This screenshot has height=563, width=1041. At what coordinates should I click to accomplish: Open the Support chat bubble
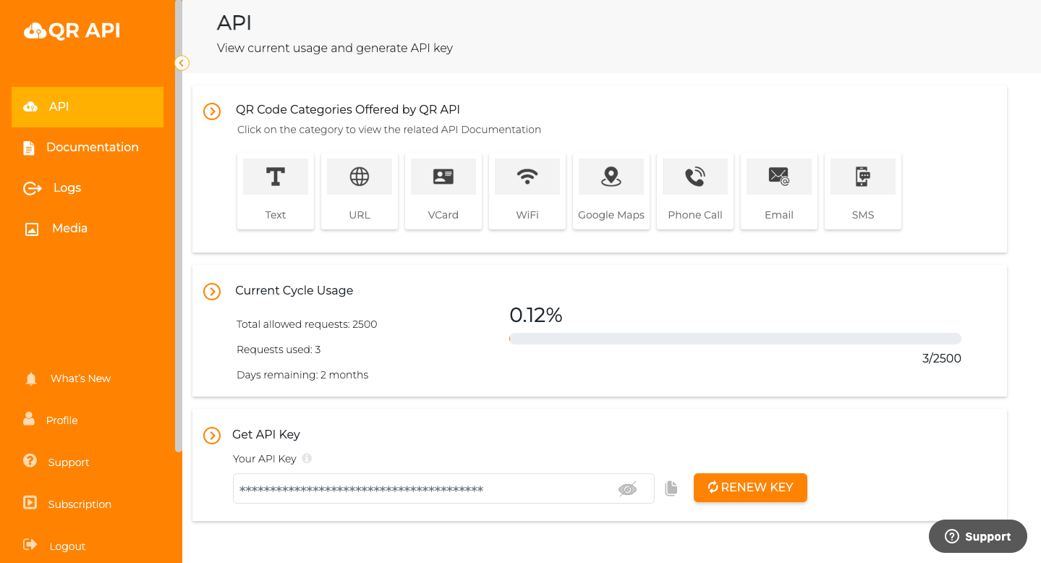pyautogui.click(x=977, y=536)
